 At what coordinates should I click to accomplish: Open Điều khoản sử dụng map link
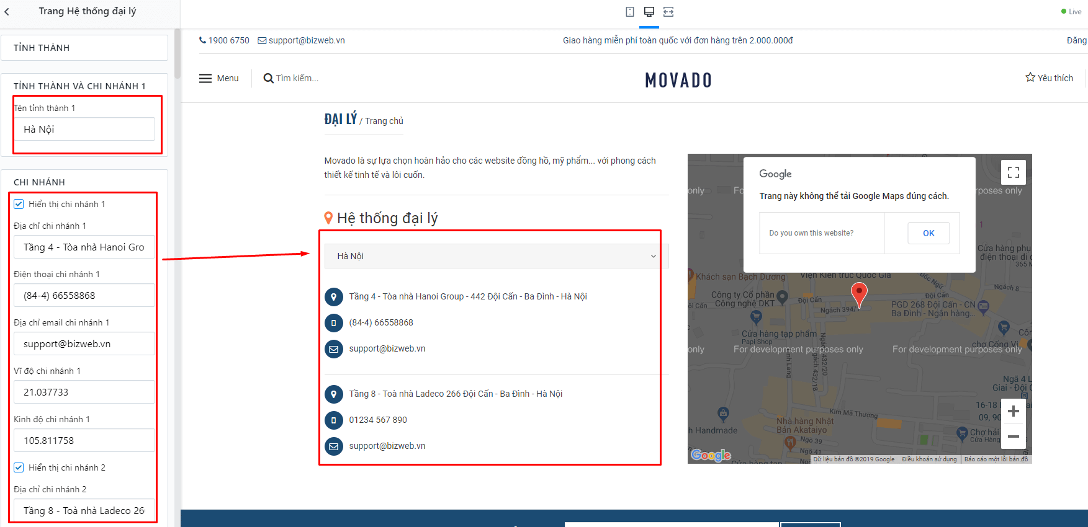(929, 459)
